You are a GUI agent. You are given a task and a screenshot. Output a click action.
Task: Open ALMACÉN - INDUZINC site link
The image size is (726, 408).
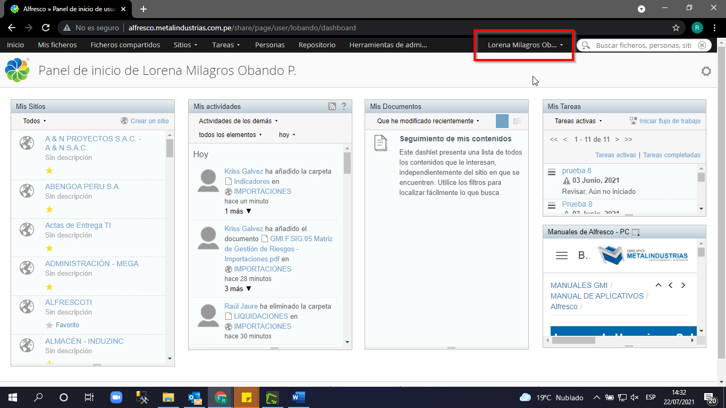(85, 341)
